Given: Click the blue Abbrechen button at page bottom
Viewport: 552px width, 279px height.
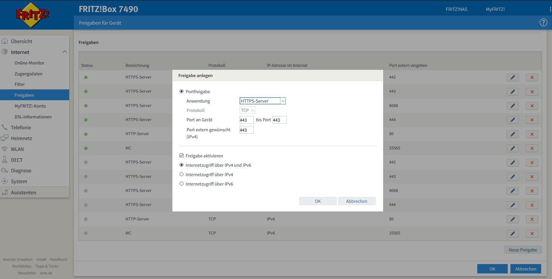Looking at the screenshot, I should point(526,269).
